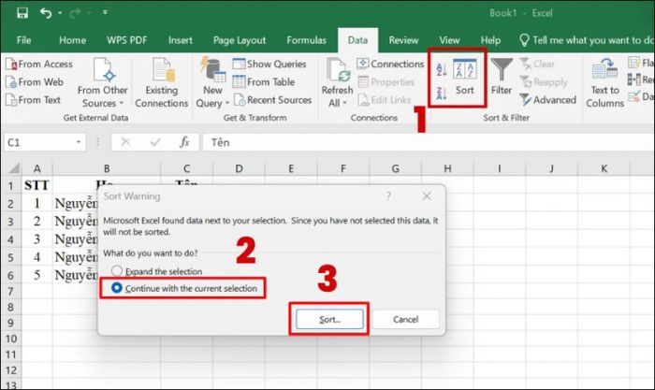Open Refresh All dropdown
Image resolution: width=655 pixels, height=390 pixels.
[x=337, y=82]
